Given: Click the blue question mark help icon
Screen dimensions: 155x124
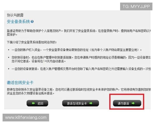Looking at the screenshot, I should [32, 21].
